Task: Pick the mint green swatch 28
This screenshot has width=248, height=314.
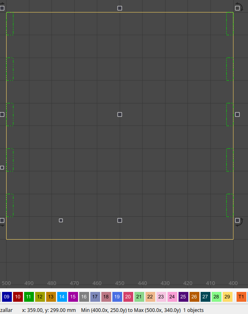Action: [216, 296]
